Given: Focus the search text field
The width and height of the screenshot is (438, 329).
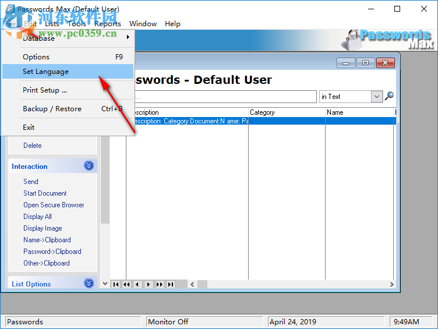Looking at the screenshot, I should [225, 97].
